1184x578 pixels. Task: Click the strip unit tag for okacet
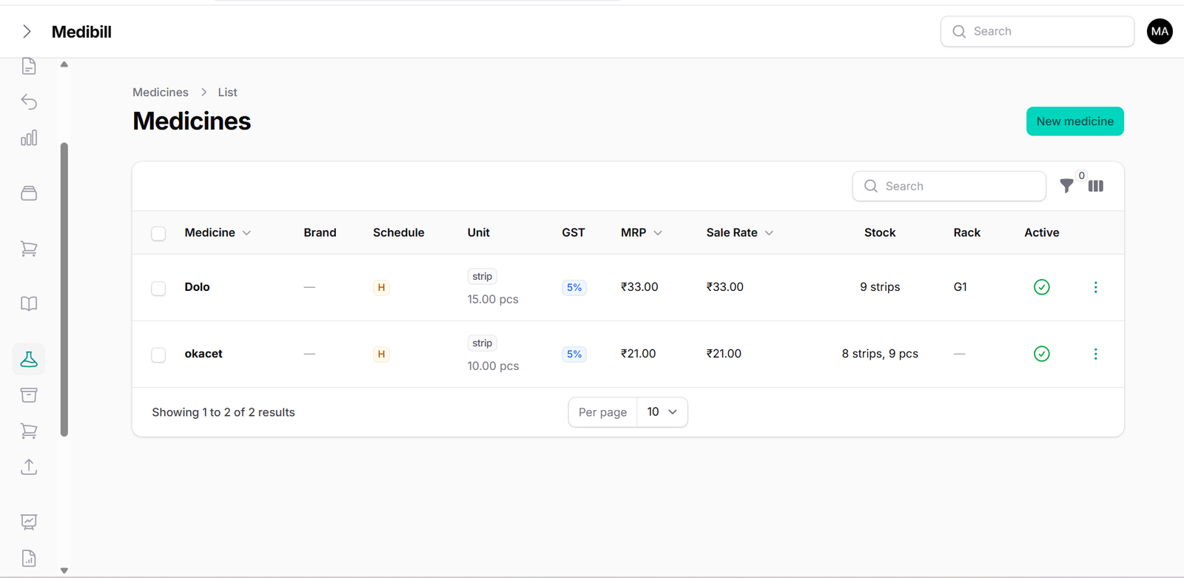click(x=482, y=343)
